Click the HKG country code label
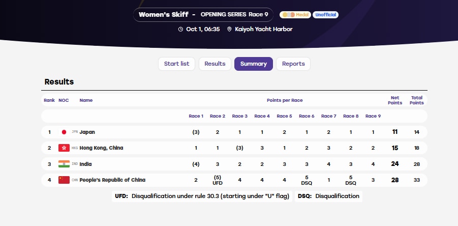Viewport: 458px width, 226px height. 75,148
